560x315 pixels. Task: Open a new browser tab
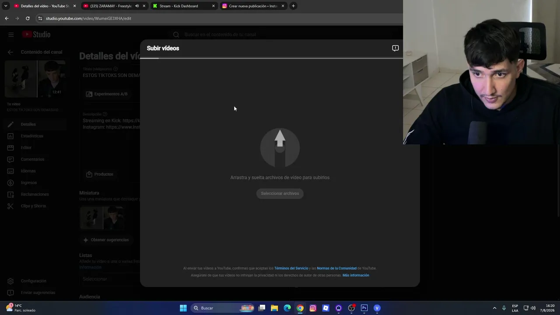point(293,6)
